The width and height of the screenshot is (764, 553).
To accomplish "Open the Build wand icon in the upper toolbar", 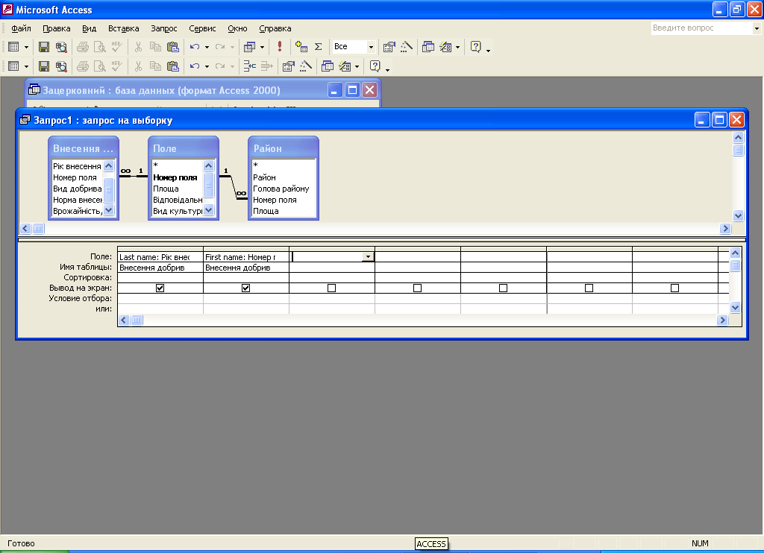I will [407, 47].
